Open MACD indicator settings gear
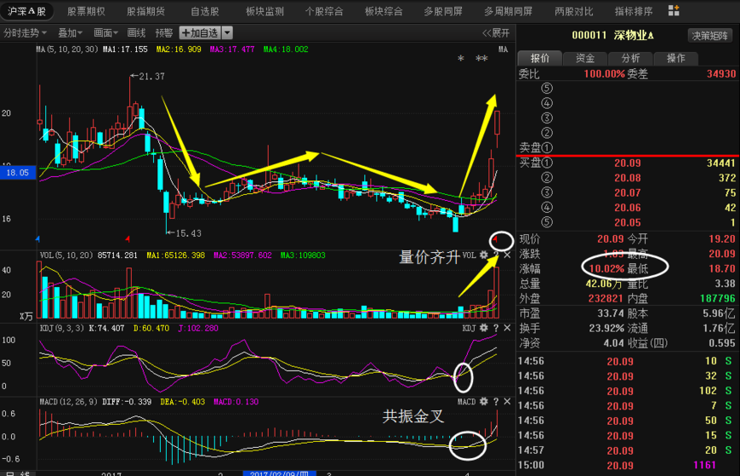The height and width of the screenshot is (476, 740). click(x=484, y=401)
